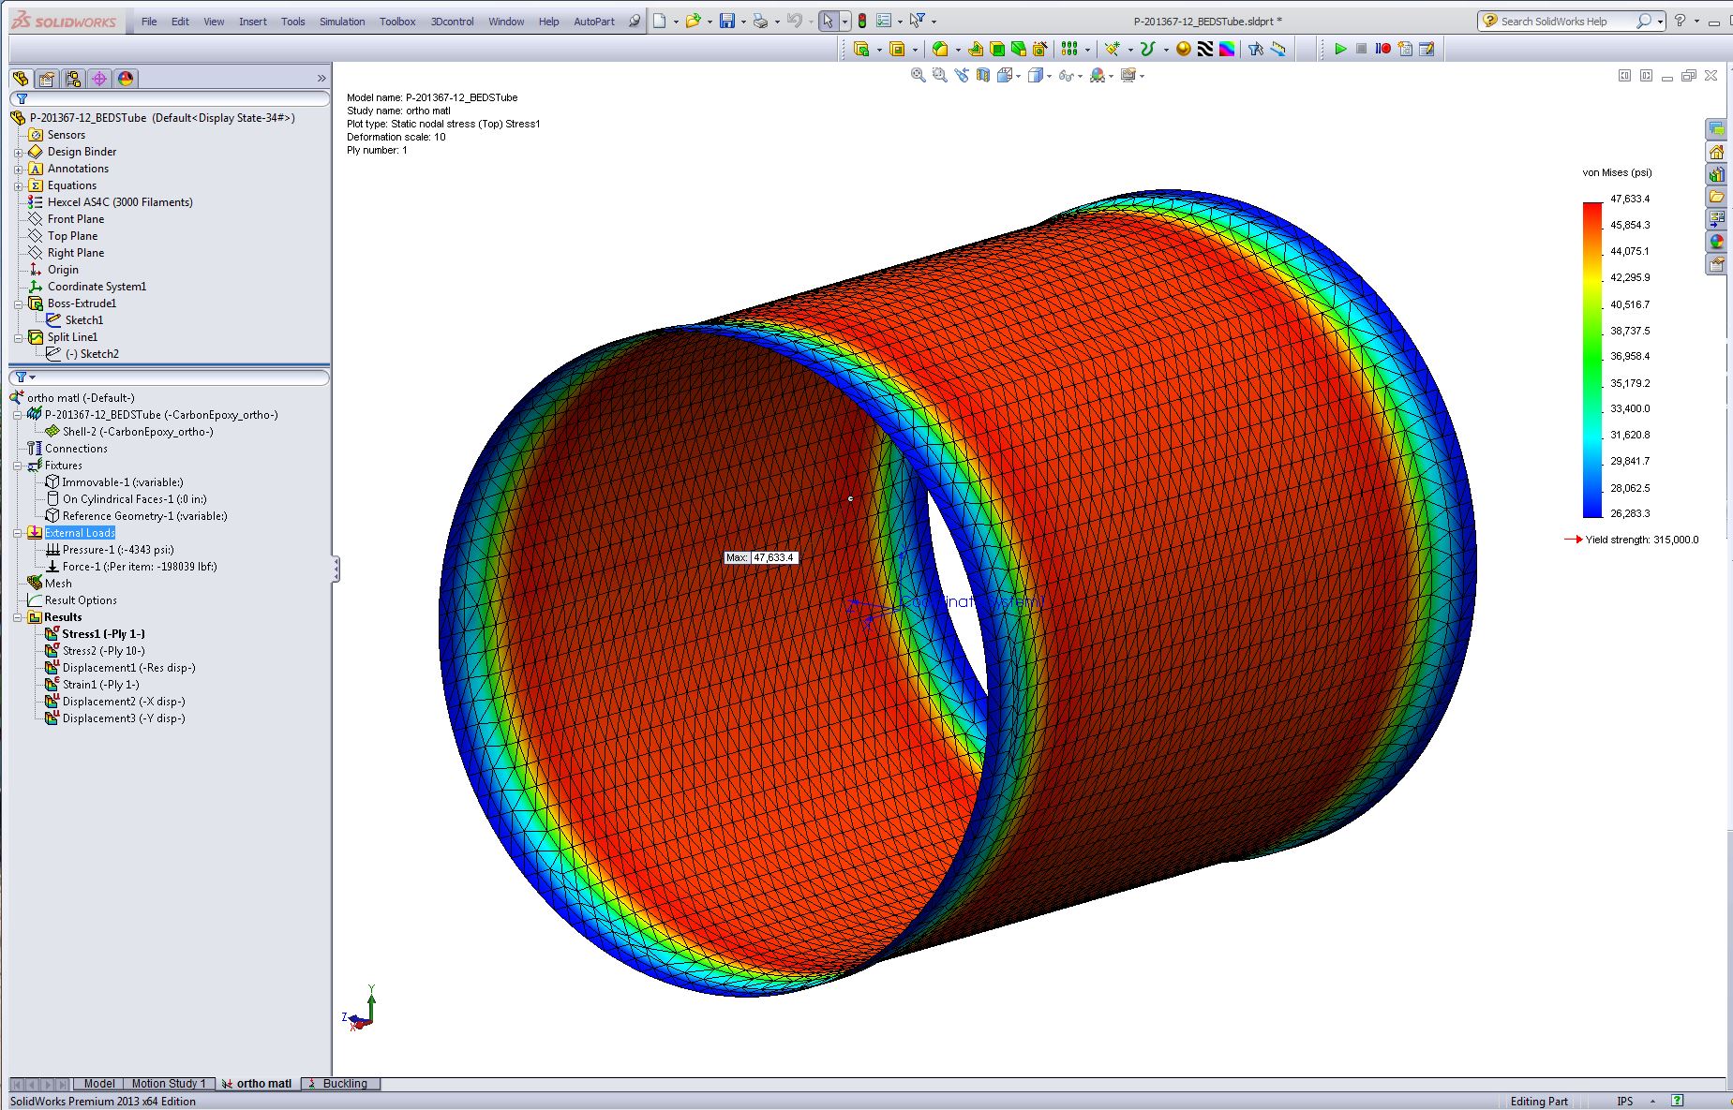Click the von Mises color legend bar

point(1592,360)
